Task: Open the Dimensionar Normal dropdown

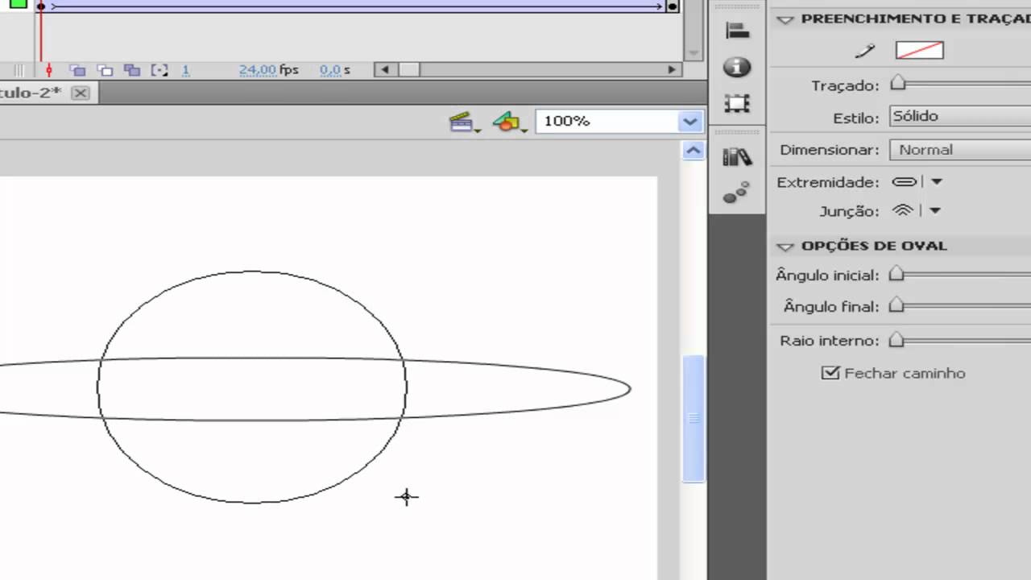Action: click(960, 150)
